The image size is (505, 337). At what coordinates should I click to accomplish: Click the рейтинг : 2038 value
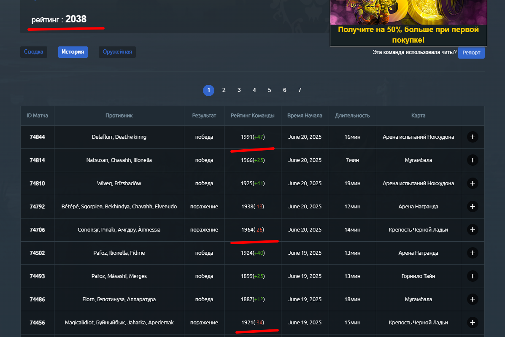(x=59, y=19)
